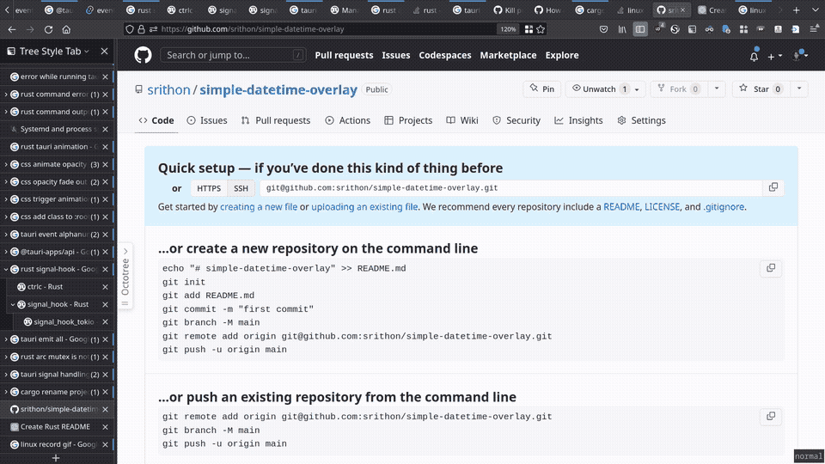Follow the 'creating a new file' link
Image resolution: width=825 pixels, height=464 pixels.
coord(259,207)
